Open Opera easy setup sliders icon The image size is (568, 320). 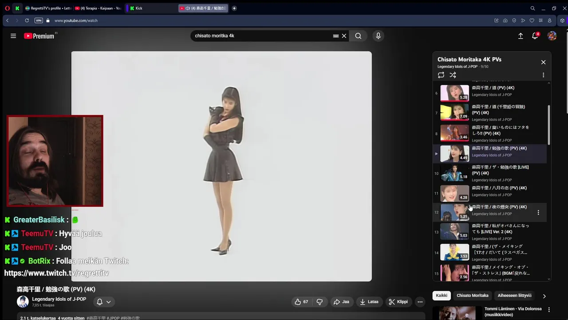click(x=540, y=20)
